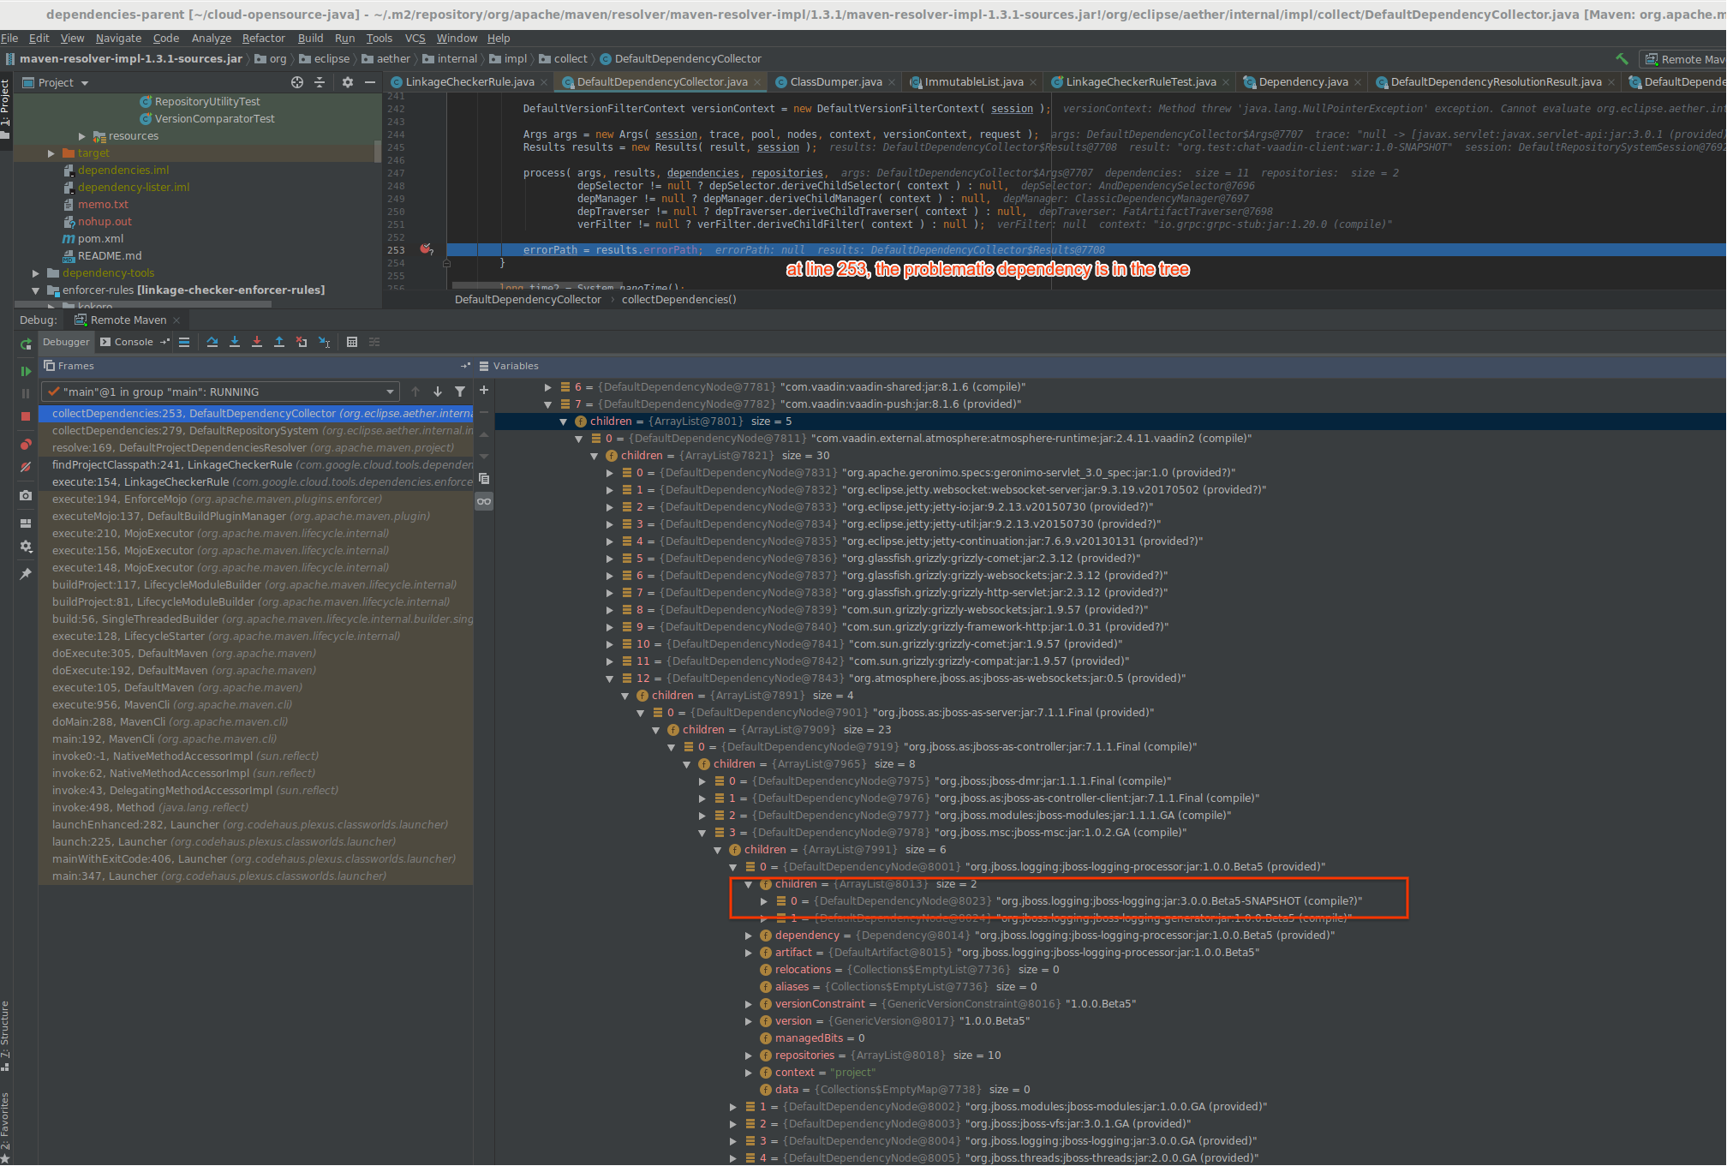Step into the method call
This screenshot has width=1727, height=1166.
click(x=235, y=342)
